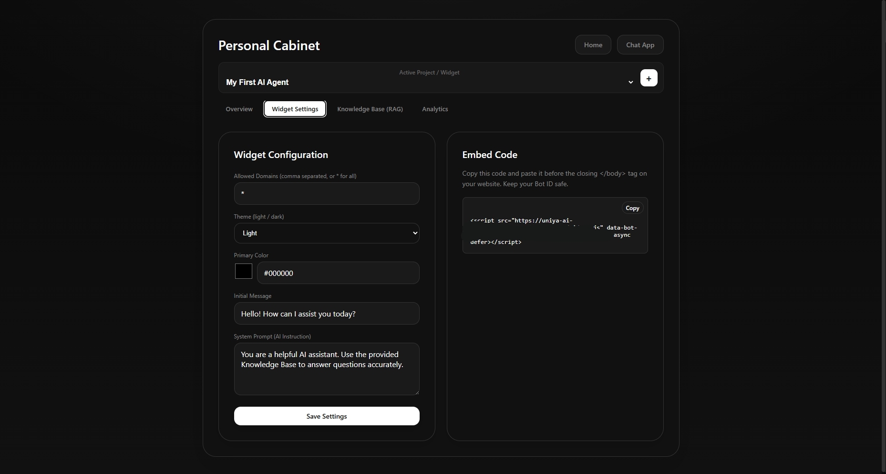Viewport: 886px width, 474px height.
Task: Click the plus icon to add a project
Action: (x=649, y=78)
